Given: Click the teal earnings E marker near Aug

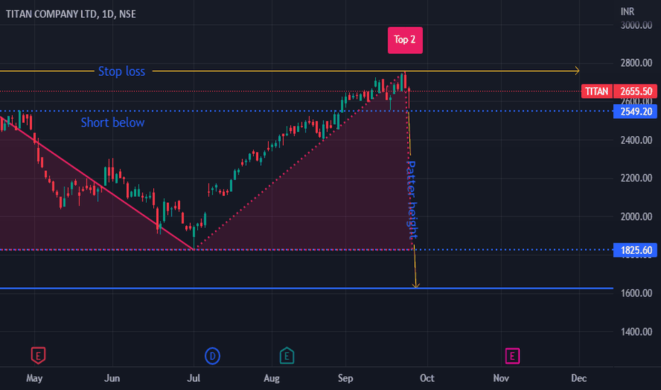Looking at the screenshot, I should tap(287, 355).
